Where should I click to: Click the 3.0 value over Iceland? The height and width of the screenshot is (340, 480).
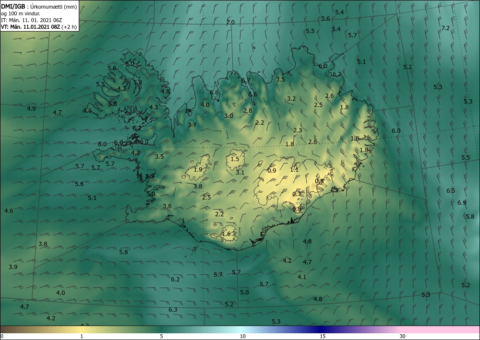[x=228, y=116]
